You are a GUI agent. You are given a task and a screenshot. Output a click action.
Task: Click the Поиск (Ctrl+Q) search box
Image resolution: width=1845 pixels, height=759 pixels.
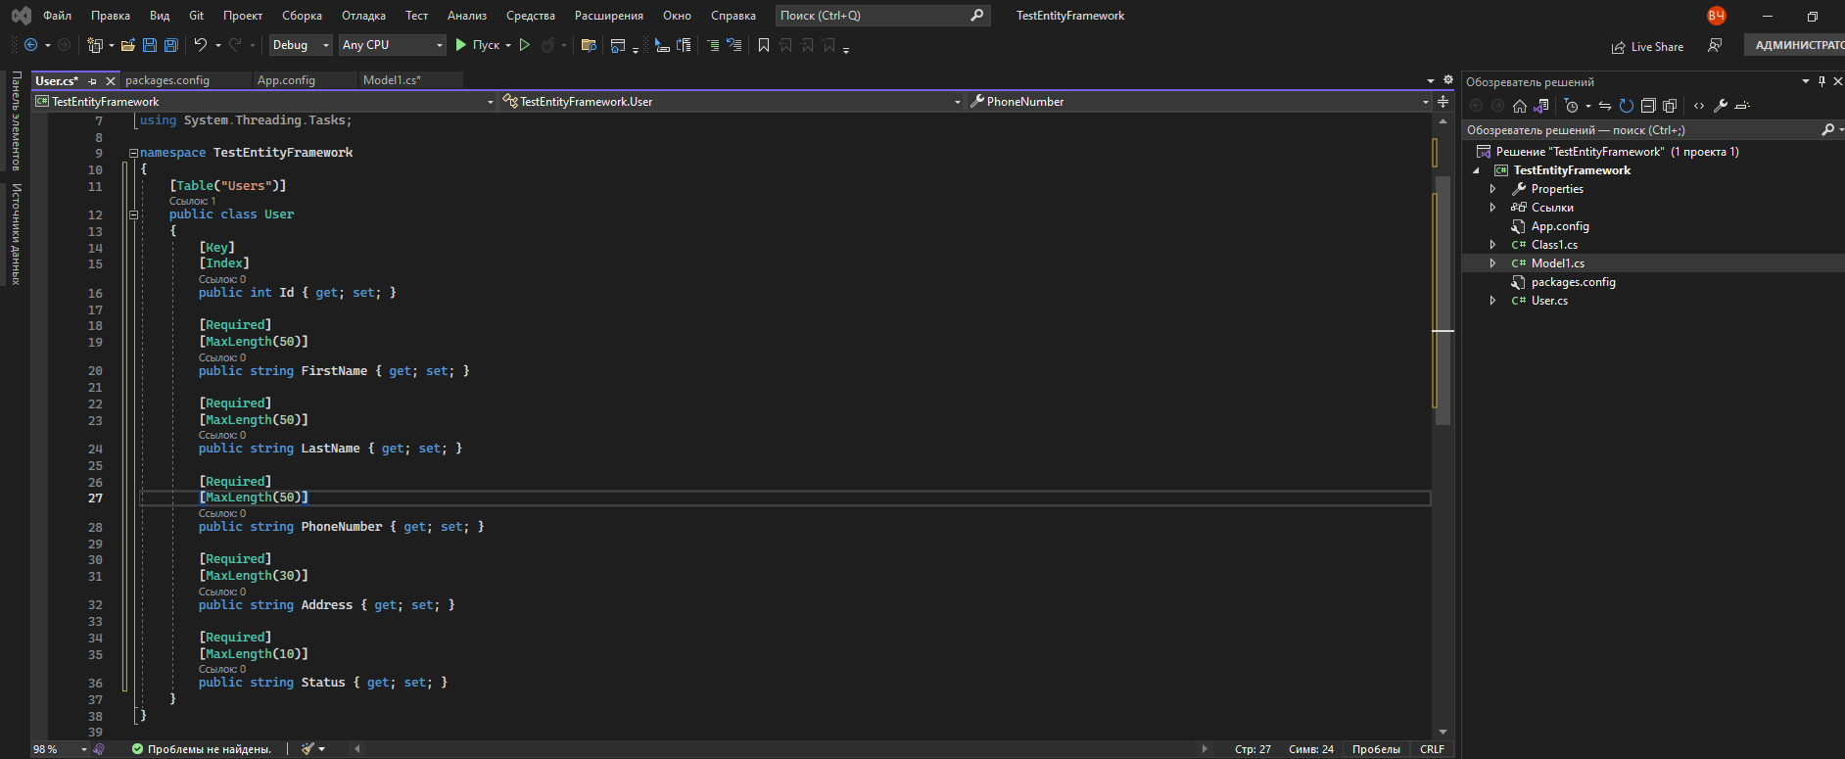(872, 16)
